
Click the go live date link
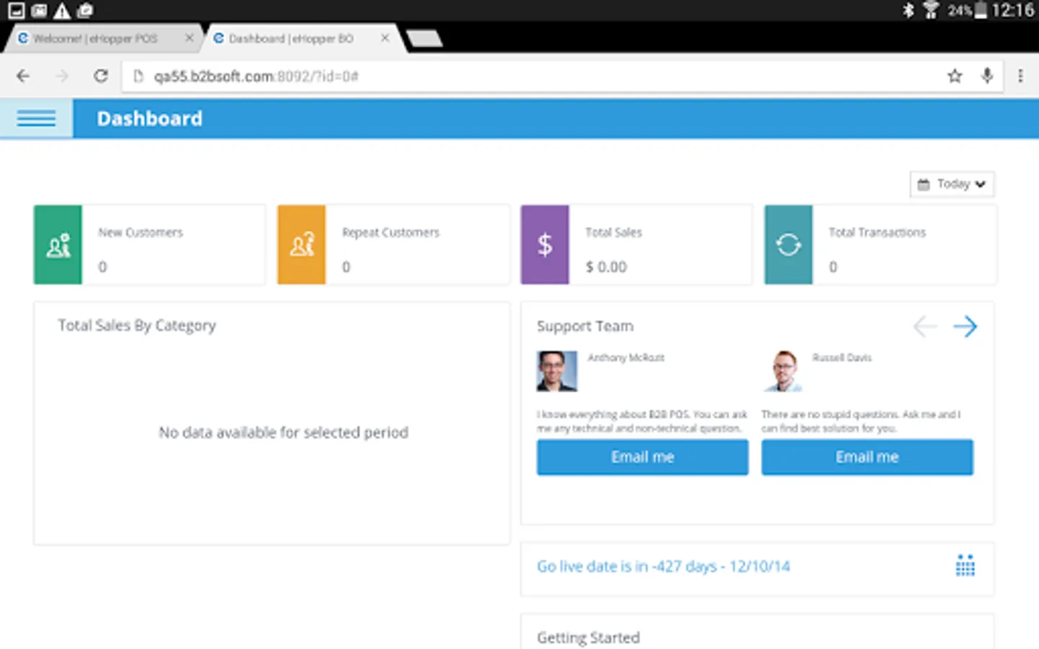[x=662, y=566]
